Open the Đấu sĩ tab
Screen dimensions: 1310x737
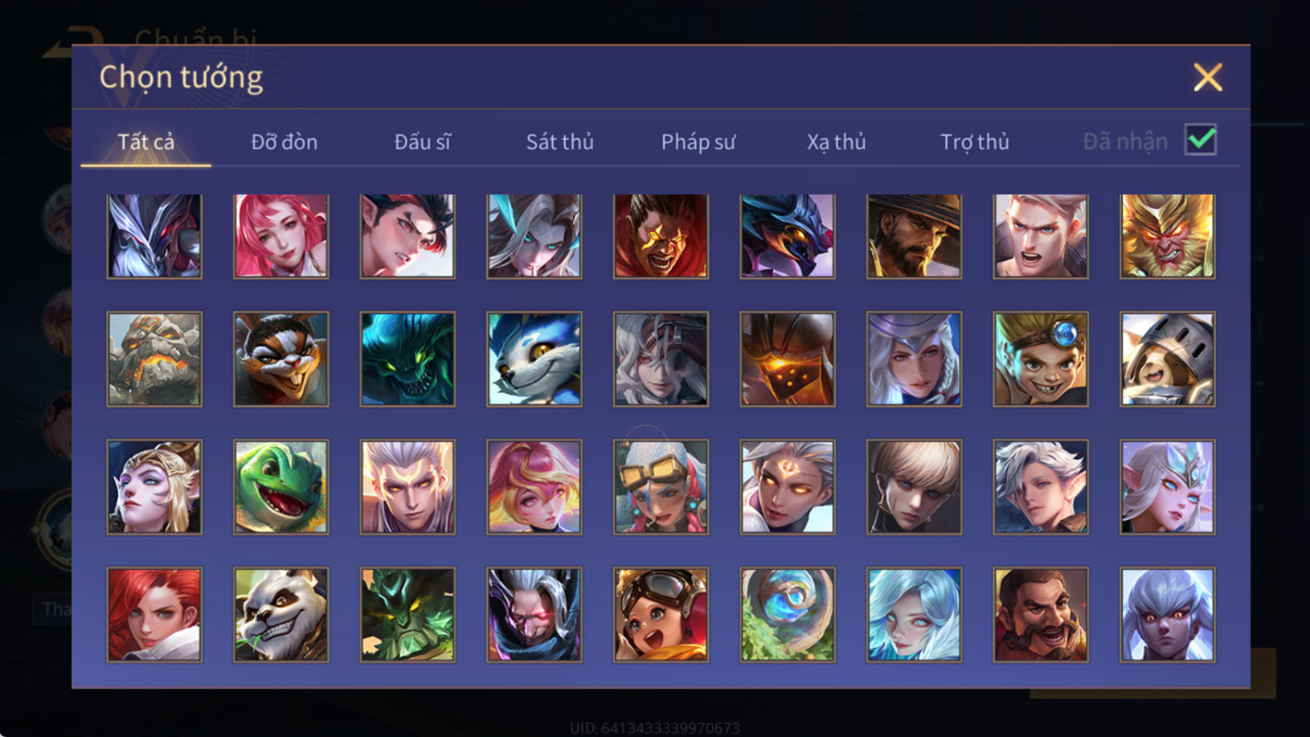(x=422, y=142)
